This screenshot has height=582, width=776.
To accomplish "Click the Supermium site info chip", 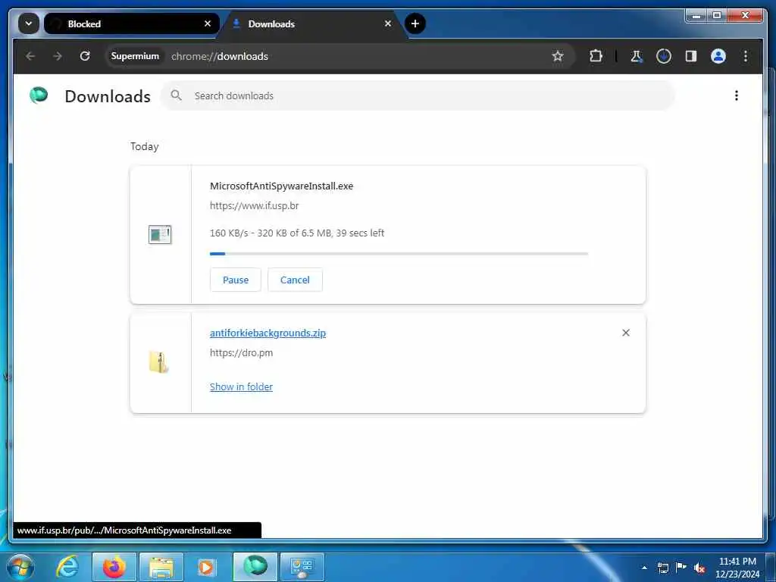I will (135, 56).
